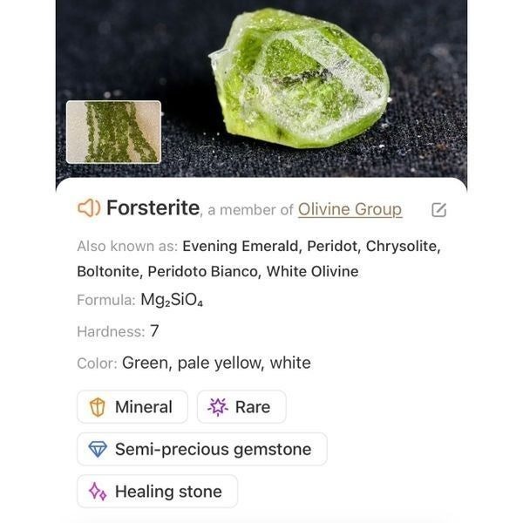Click the sparkle star icon in Rare tag

coord(218,407)
